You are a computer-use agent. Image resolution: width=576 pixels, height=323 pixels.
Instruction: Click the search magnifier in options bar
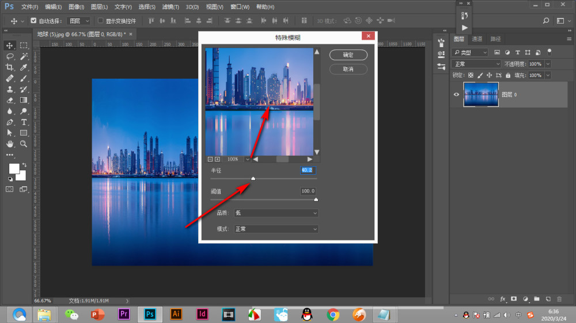pos(546,21)
